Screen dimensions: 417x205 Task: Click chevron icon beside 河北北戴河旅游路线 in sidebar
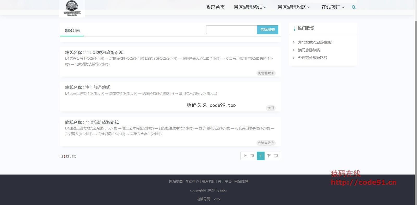[294, 42]
